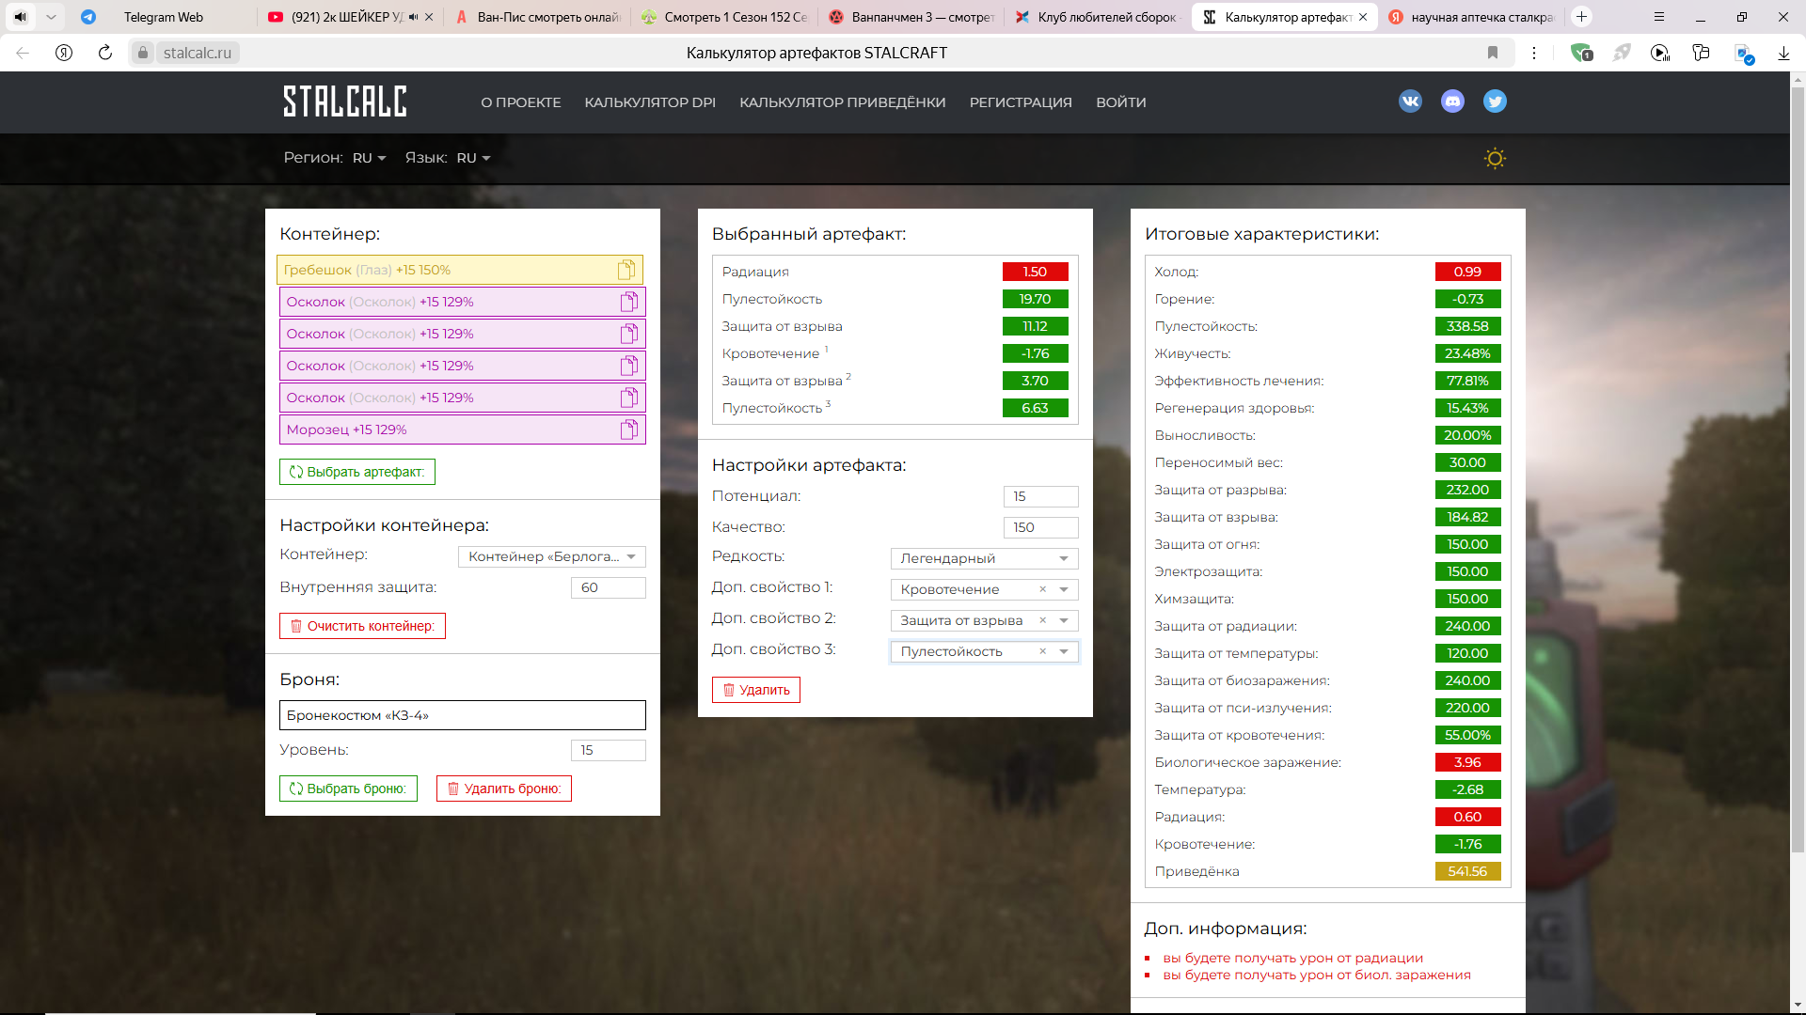Image resolution: width=1806 pixels, height=1015 pixels.
Task: Copy the third Осколок artifact row
Action: [x=629, y=366]
